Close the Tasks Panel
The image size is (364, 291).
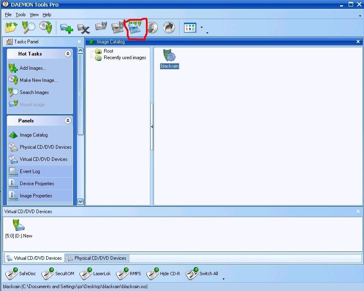(79, 41)
